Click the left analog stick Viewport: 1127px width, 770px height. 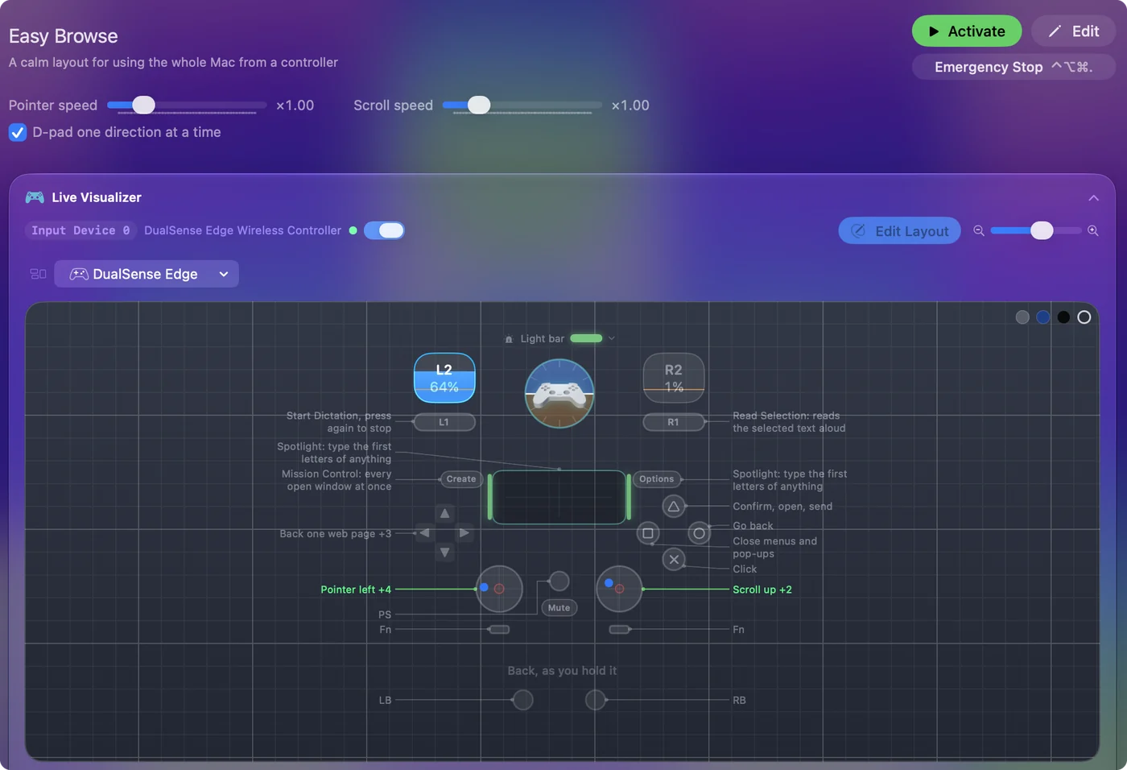[499, 589]
